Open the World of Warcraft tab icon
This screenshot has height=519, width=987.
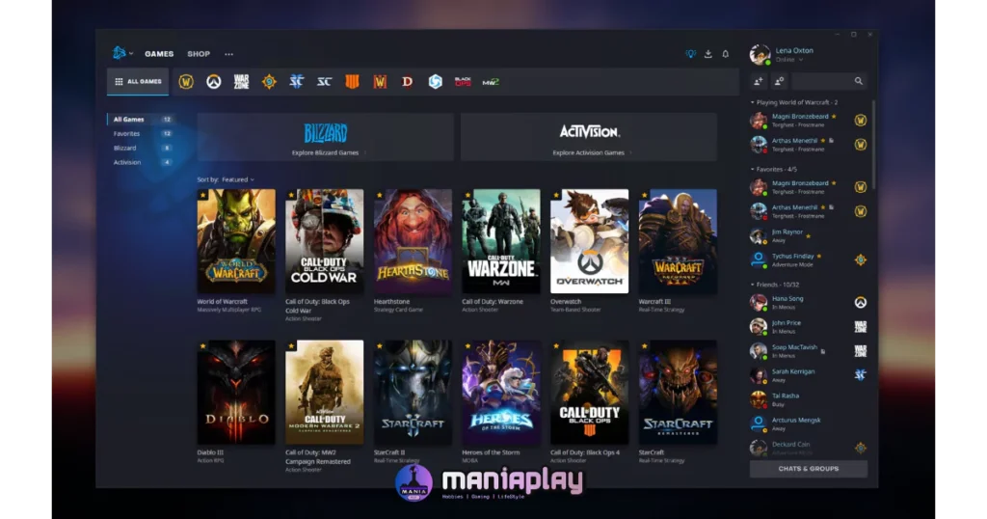click(x=186, y=82)
